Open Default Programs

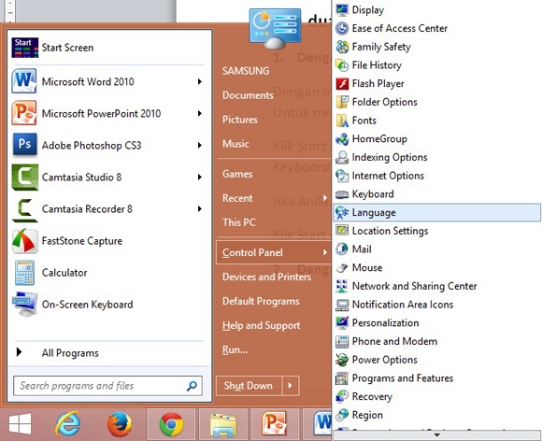[261, 301]
